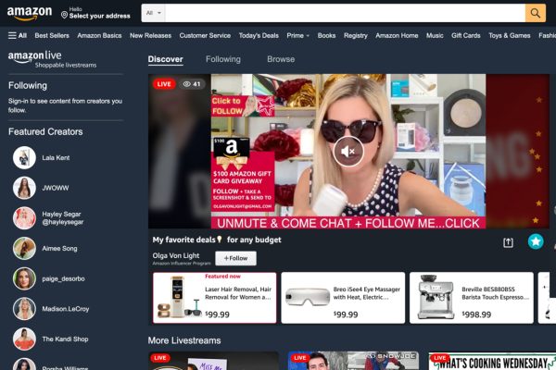Open the All search category dropdown
The width and height of the screenshot is (556, 370).
coord(153,13)
